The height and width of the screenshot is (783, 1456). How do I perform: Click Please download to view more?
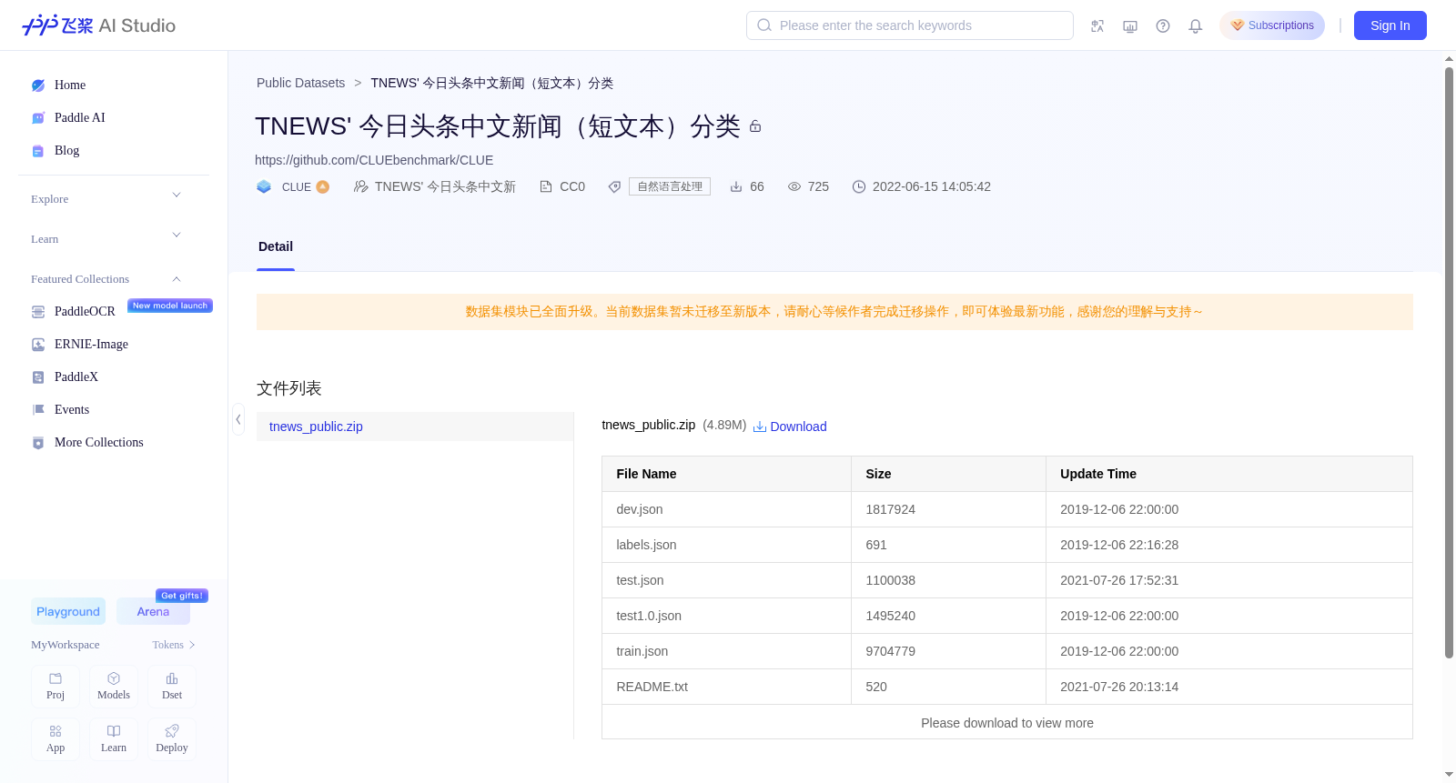[x=1007, y=723]
